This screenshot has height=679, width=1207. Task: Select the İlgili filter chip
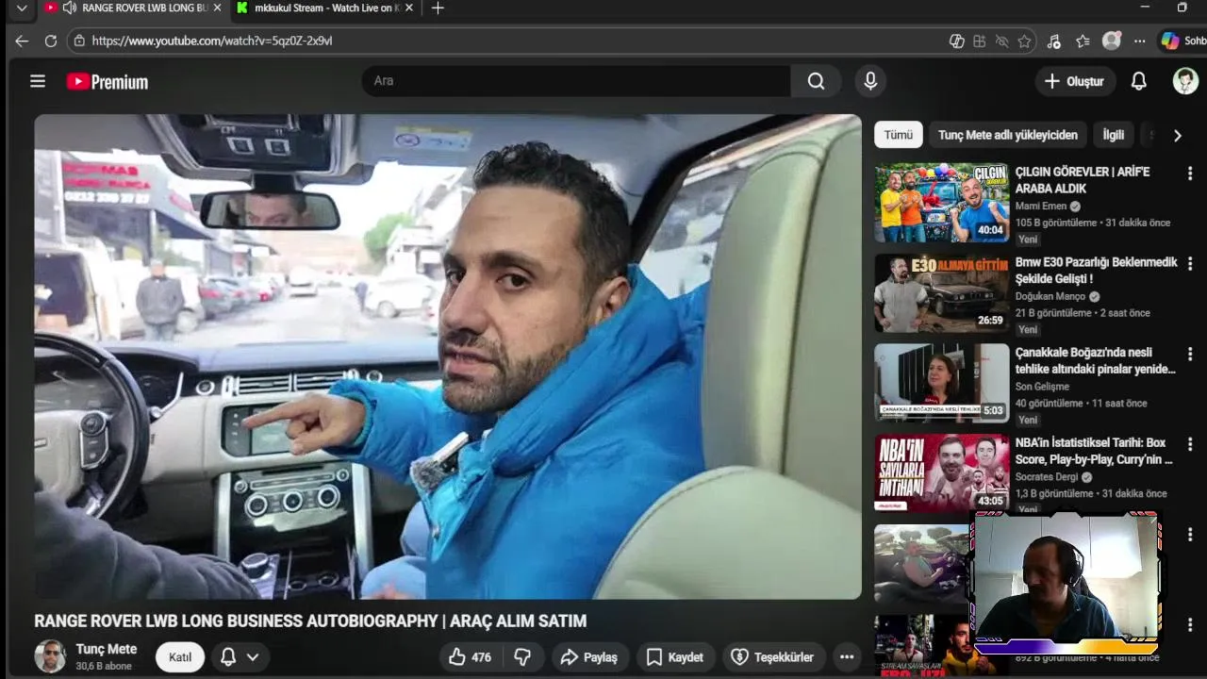coord(1114,135)
